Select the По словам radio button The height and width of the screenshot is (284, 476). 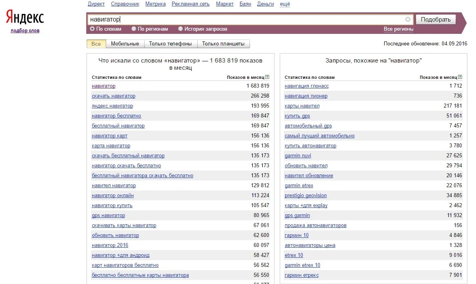click(92, 29)
